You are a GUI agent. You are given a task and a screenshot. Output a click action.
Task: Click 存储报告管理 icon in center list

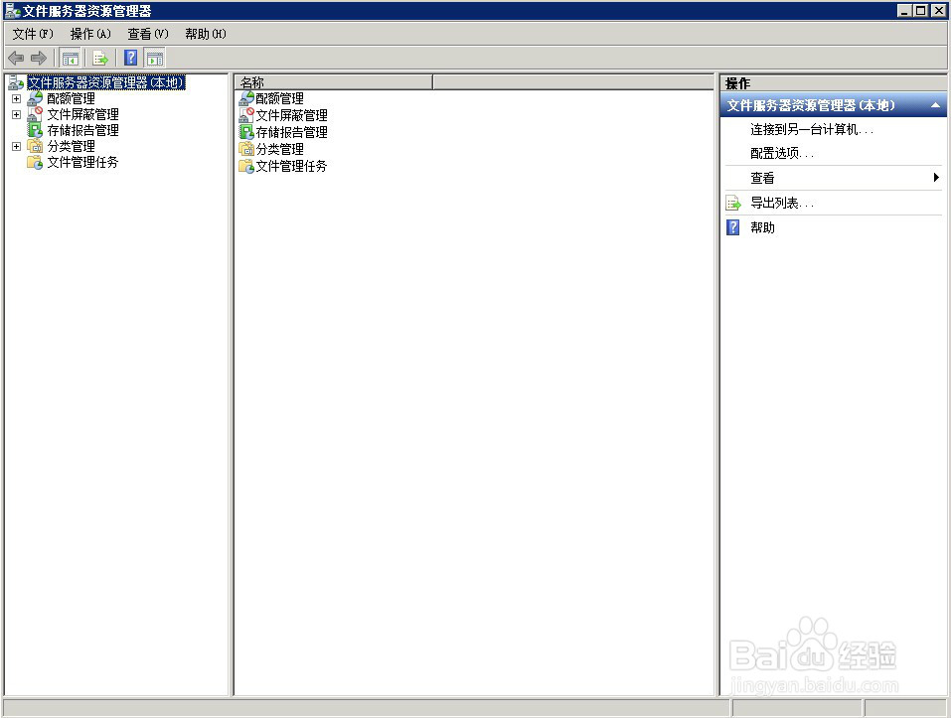[x=246, y=132]
